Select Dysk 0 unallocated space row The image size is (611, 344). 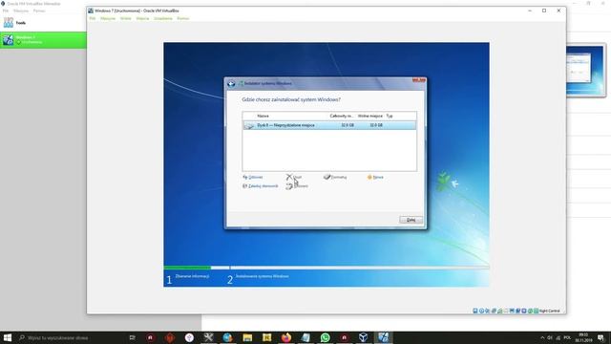(329, 125)
